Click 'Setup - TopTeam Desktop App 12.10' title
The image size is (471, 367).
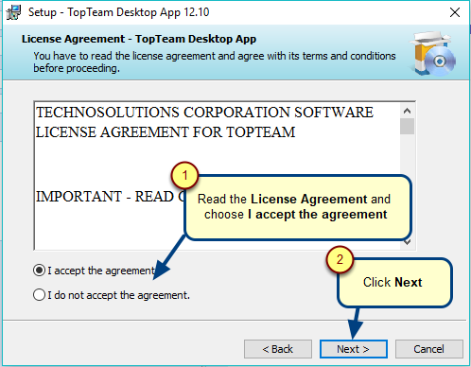pos(119,12)
